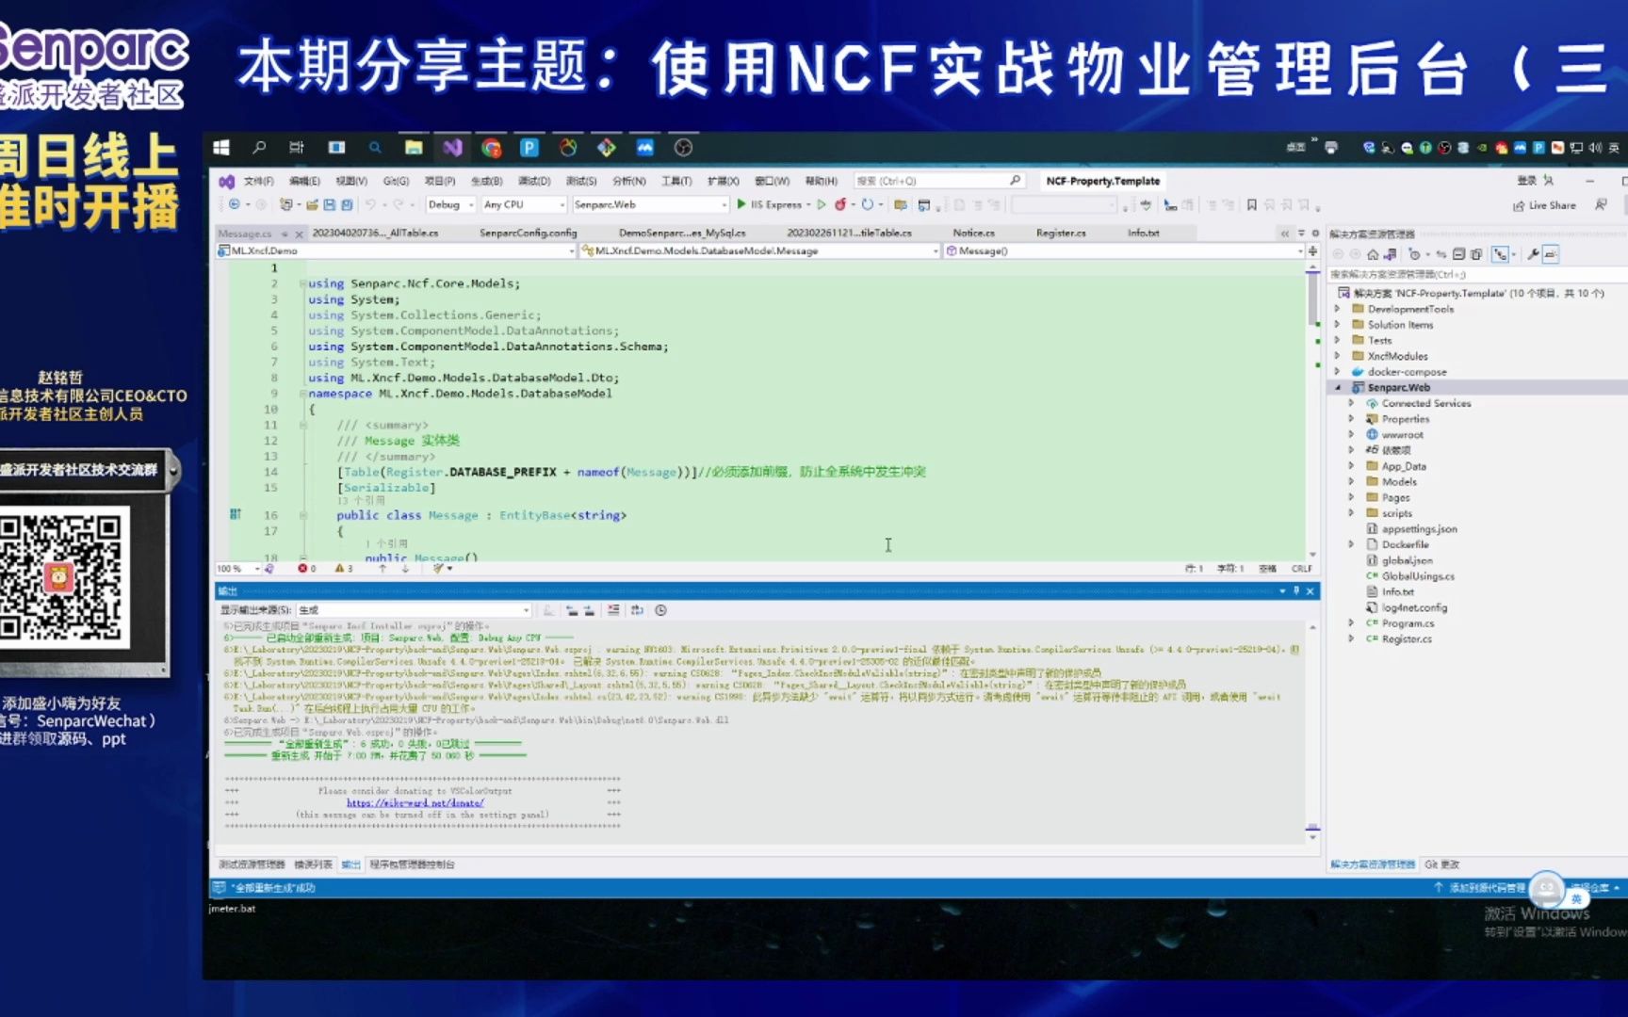Switch to the 错误列表 tab at the bottom
1628x1017 pixels.
(313, 864)
